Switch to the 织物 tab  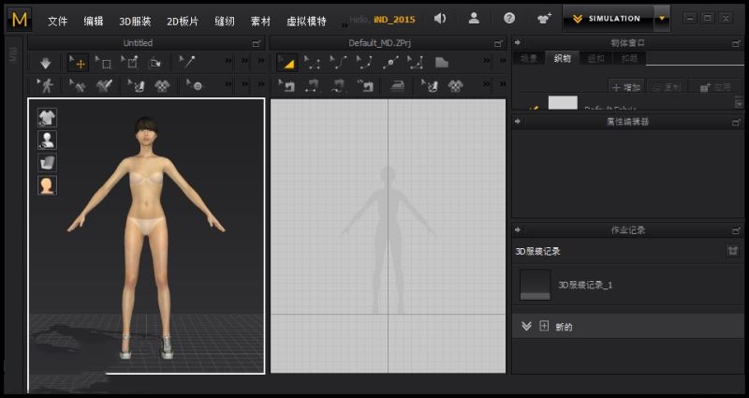coord(562,58)
